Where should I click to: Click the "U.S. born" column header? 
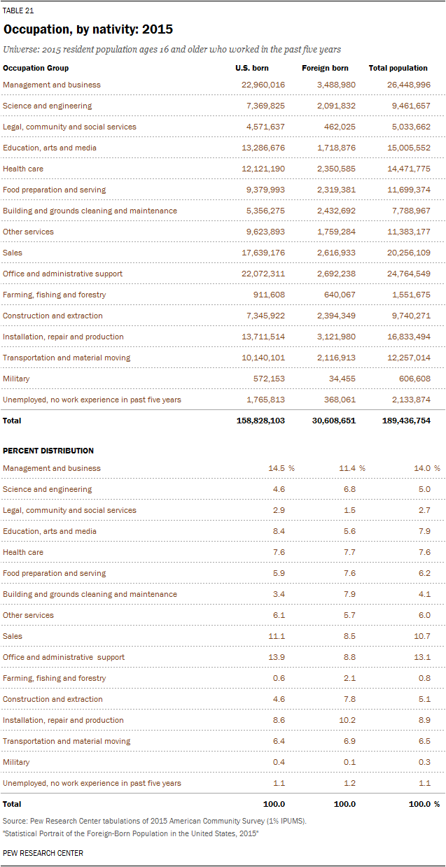(x=251, y=68)
